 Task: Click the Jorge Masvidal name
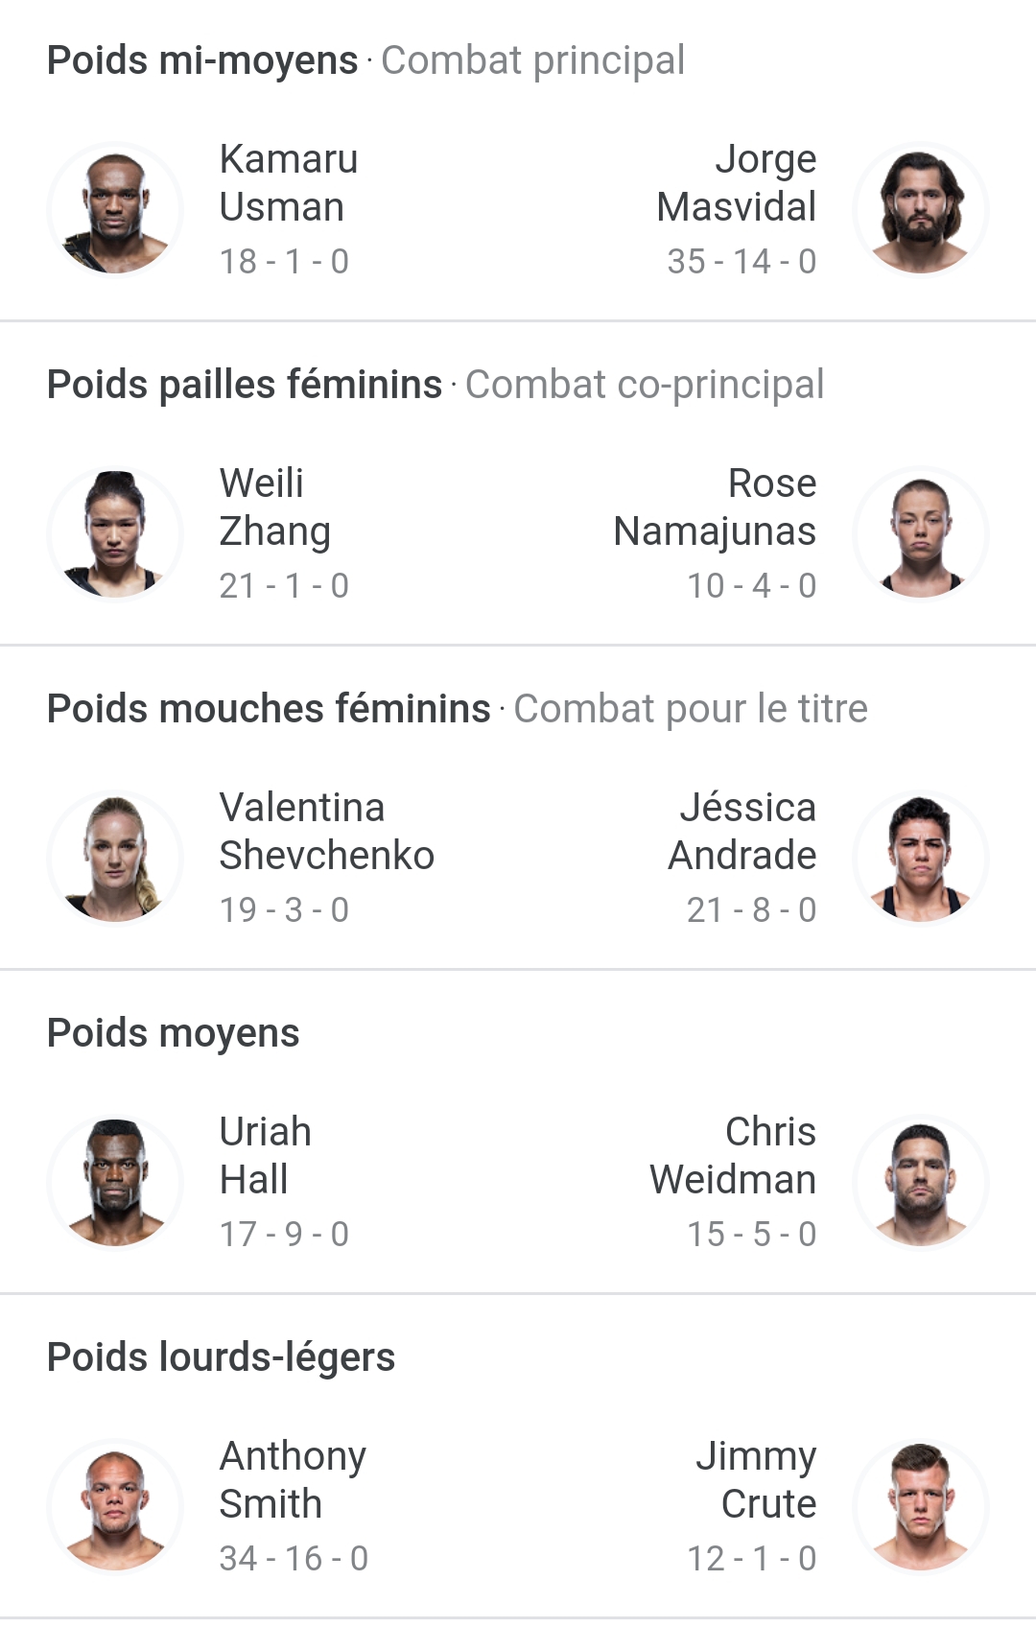click(x=737, y=183)
